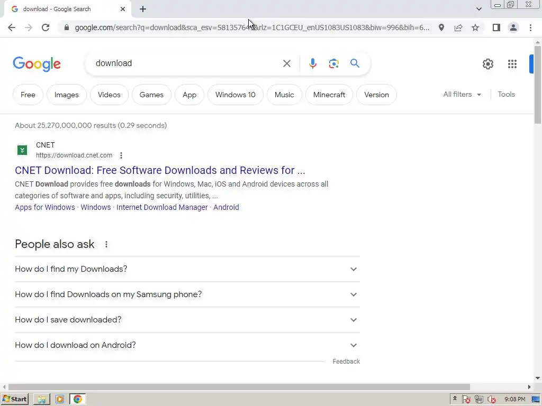Expand How do I save downloaded?
Screen dimensions: 542x406
pos(187,320)
